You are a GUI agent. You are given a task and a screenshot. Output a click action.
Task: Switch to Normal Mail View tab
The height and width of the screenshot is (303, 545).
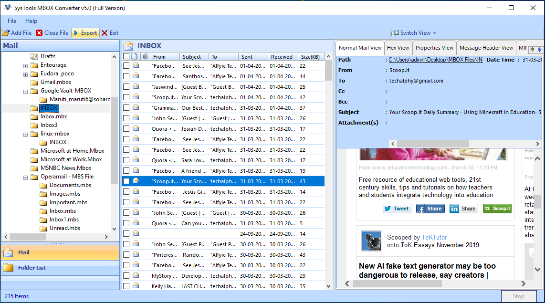point(360,48)
